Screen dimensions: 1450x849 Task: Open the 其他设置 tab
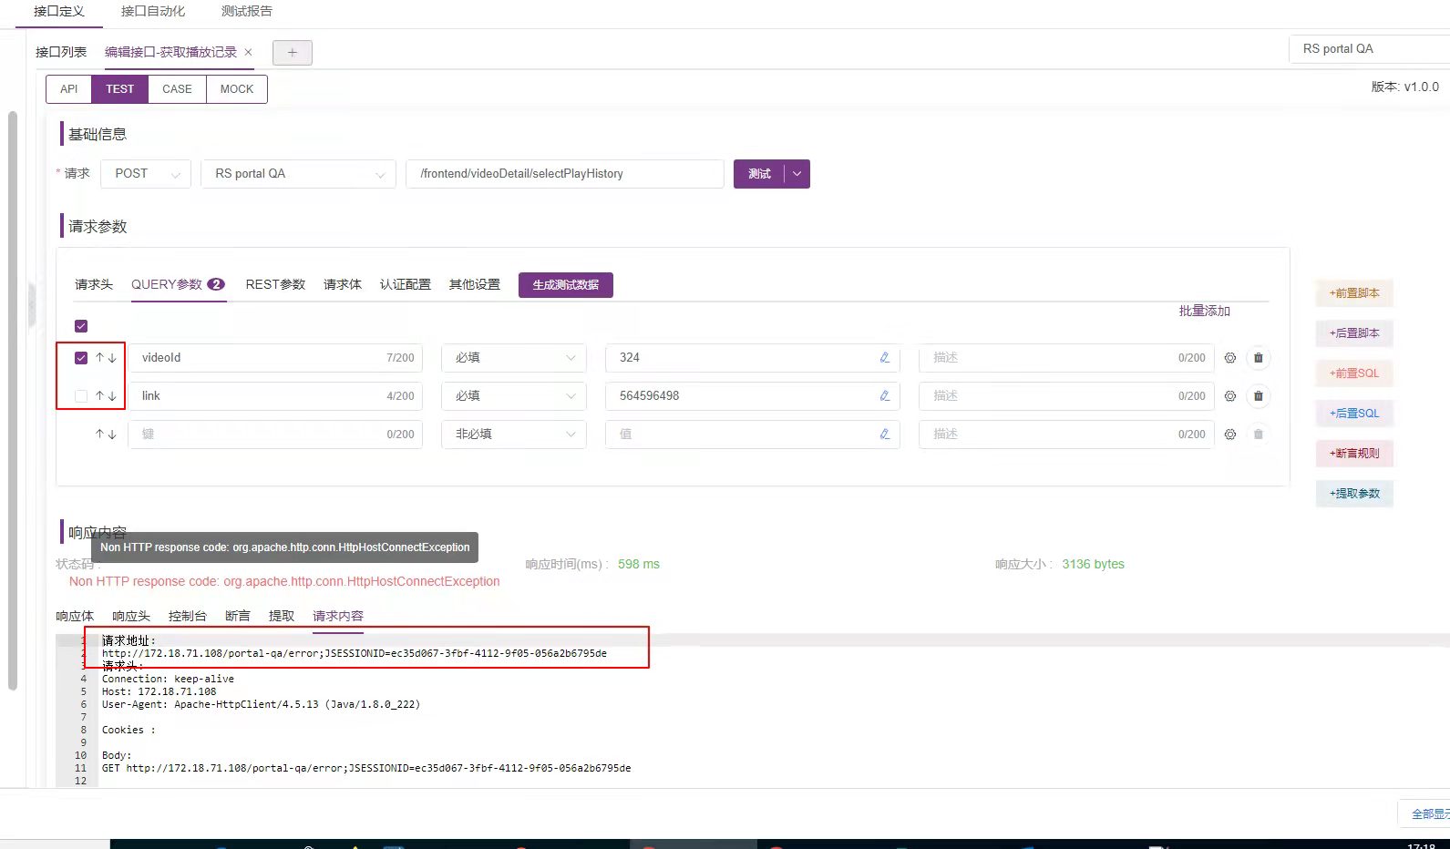(475, 284)
